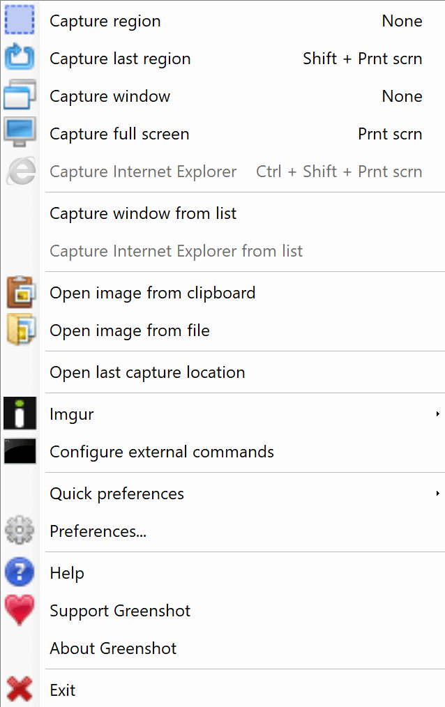This screenshot has height=707, width=445.
Task: Open Preferences dialog
Action: [x=98, y=531]
